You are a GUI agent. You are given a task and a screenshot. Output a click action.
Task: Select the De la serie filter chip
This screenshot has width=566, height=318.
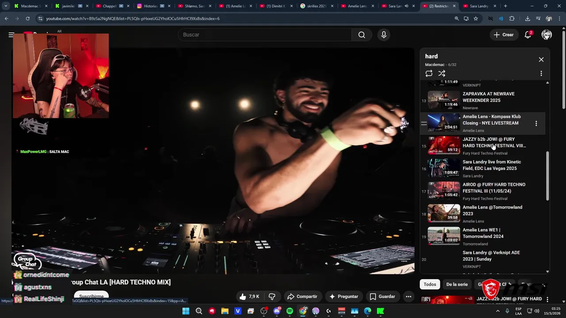coord(457,284)
